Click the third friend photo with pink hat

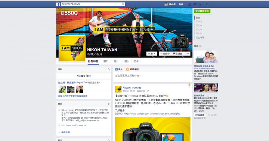(x=80, y=89)
